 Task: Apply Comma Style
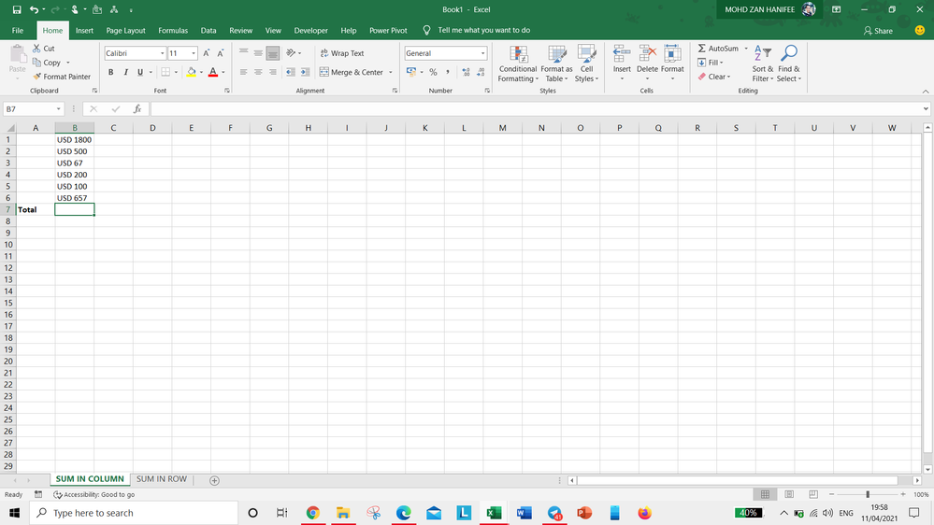click(447, 72)
